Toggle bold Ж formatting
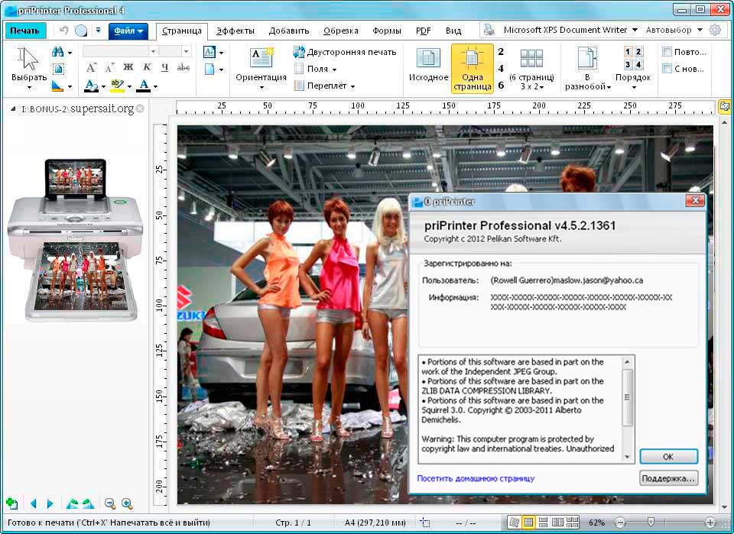 coord(128,68)
